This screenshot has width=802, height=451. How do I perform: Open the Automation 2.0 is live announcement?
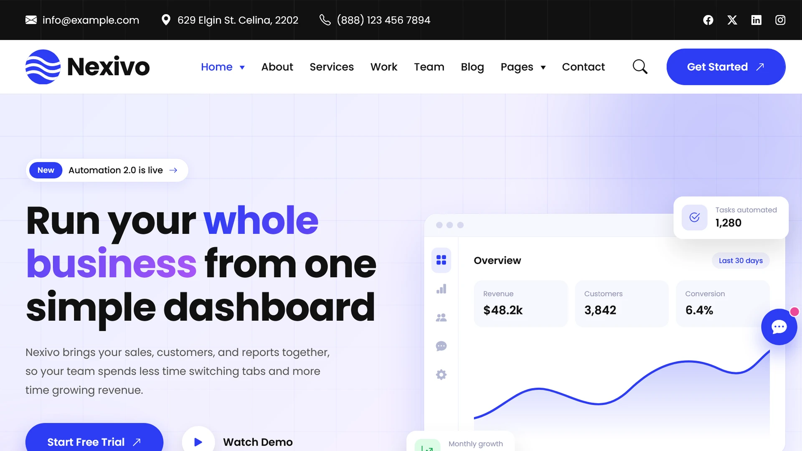point(107,170)
